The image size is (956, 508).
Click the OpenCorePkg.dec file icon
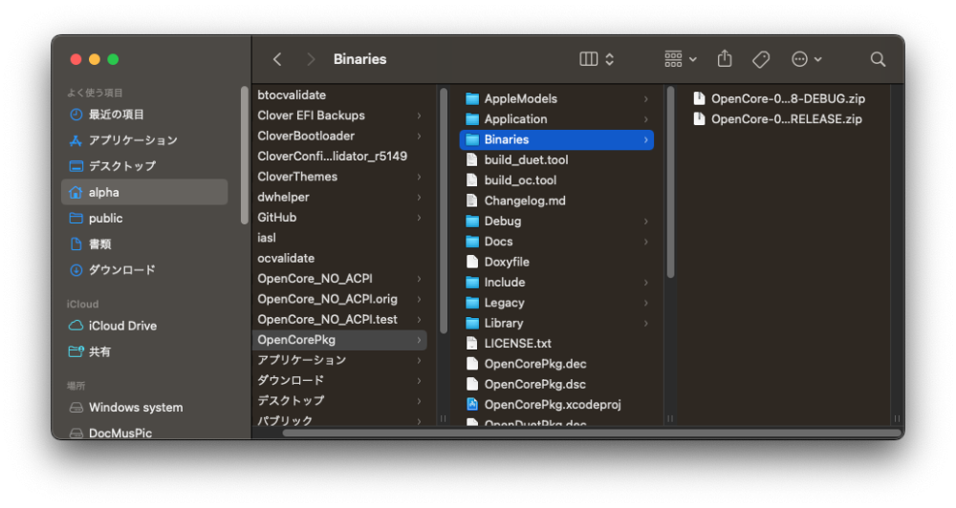pos(471,364)
